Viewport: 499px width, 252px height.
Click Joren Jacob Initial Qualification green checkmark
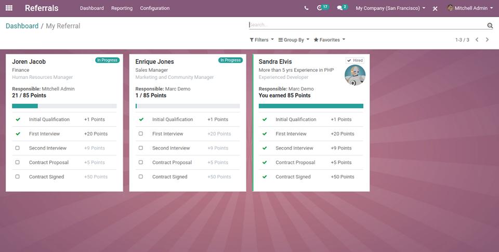click(18, 120)
